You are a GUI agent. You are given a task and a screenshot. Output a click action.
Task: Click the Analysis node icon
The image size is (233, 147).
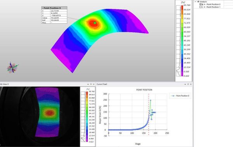(198, 2)
